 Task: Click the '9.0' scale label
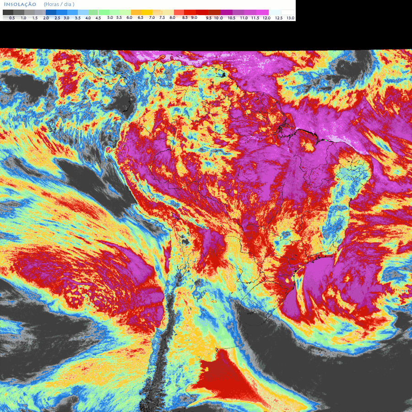point(194,17)
